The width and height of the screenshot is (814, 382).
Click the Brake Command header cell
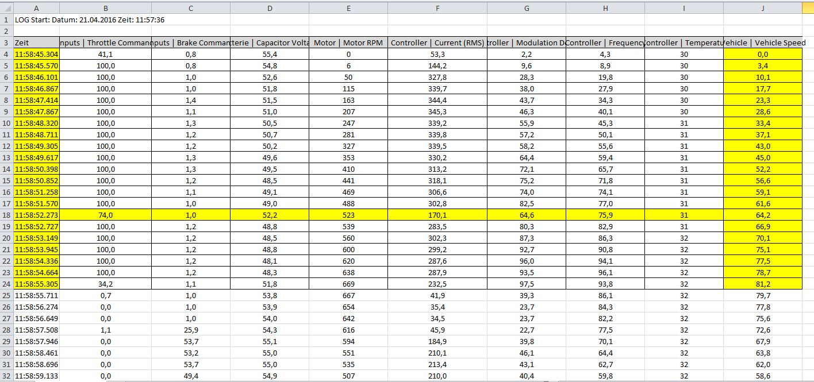pyautogui.click(x=191, y=43)
